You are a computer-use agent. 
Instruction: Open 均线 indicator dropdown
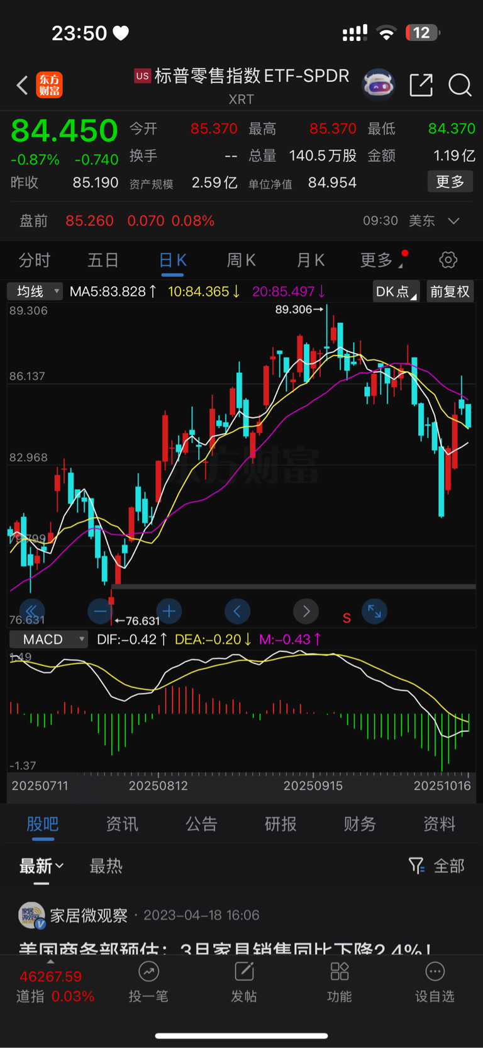point(35,291)
